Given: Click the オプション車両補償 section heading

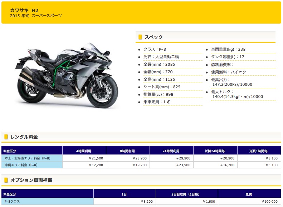Looking at the screenshot, I should pyautogui.click(x=31, y=180).
